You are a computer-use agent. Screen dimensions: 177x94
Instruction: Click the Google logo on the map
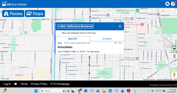5,79
